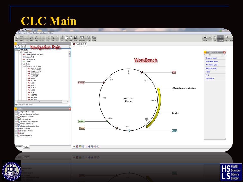Click the SmaI restriction site label
The height and width of the screenshot is (182, 243).
[82, 128]
